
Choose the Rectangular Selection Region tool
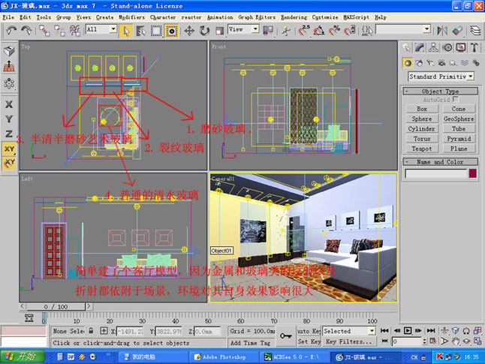(x=156, y=31)
